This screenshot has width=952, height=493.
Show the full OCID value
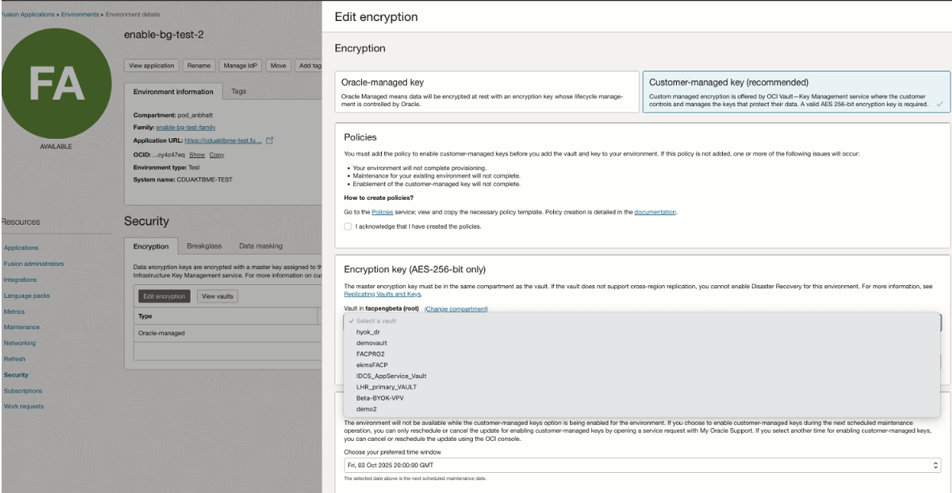pyautogui.click(x=199, y=153)
